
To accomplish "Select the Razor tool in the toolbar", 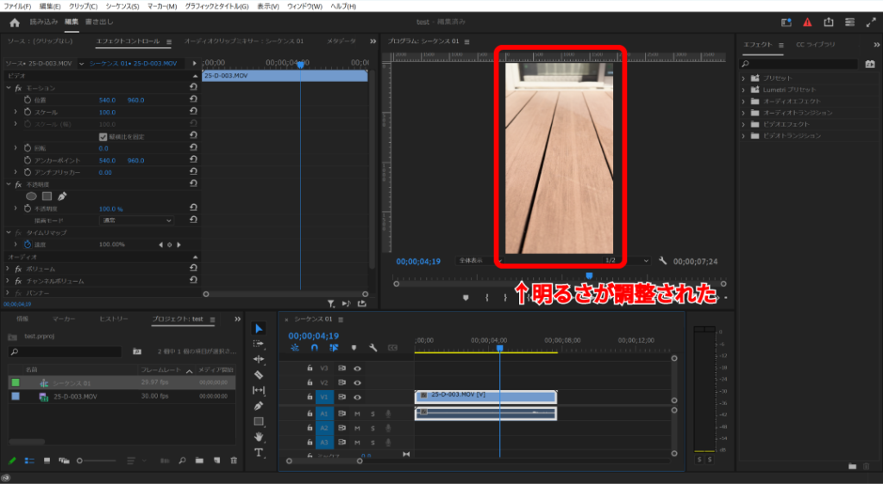I will point(259,375).
